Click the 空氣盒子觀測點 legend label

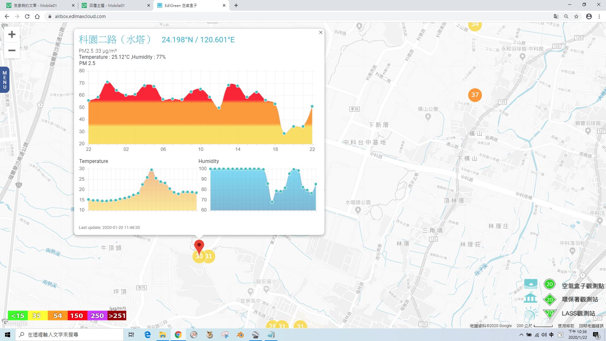coord(583,286)
